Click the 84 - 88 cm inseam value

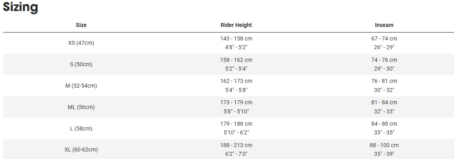point(384,124)
